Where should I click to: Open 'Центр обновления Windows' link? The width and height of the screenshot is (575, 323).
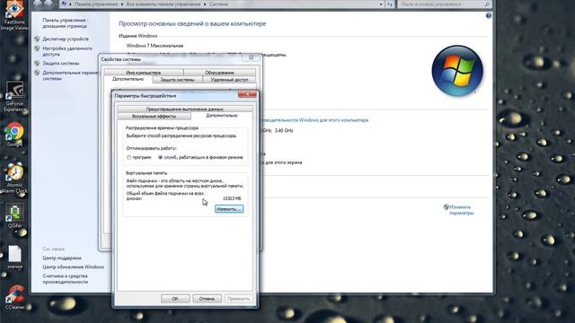[74, 267]
